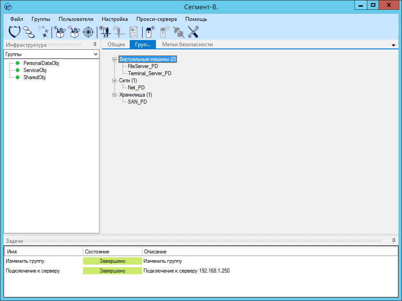Click the Изменить группу description cell

pos(163,261)
